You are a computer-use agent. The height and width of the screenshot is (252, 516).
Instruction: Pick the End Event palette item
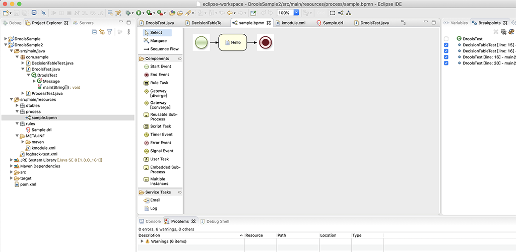(157, 75)
